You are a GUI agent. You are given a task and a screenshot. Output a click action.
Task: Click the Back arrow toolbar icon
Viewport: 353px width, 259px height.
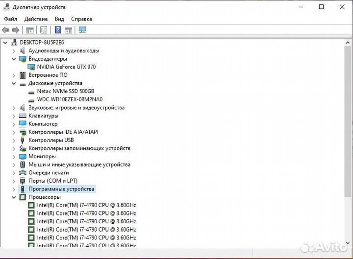[x=5, y=30]
